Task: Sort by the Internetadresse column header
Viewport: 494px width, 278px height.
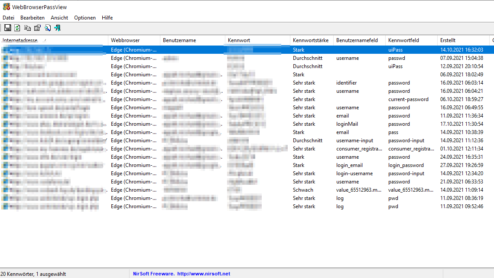Action: [54, 40]
